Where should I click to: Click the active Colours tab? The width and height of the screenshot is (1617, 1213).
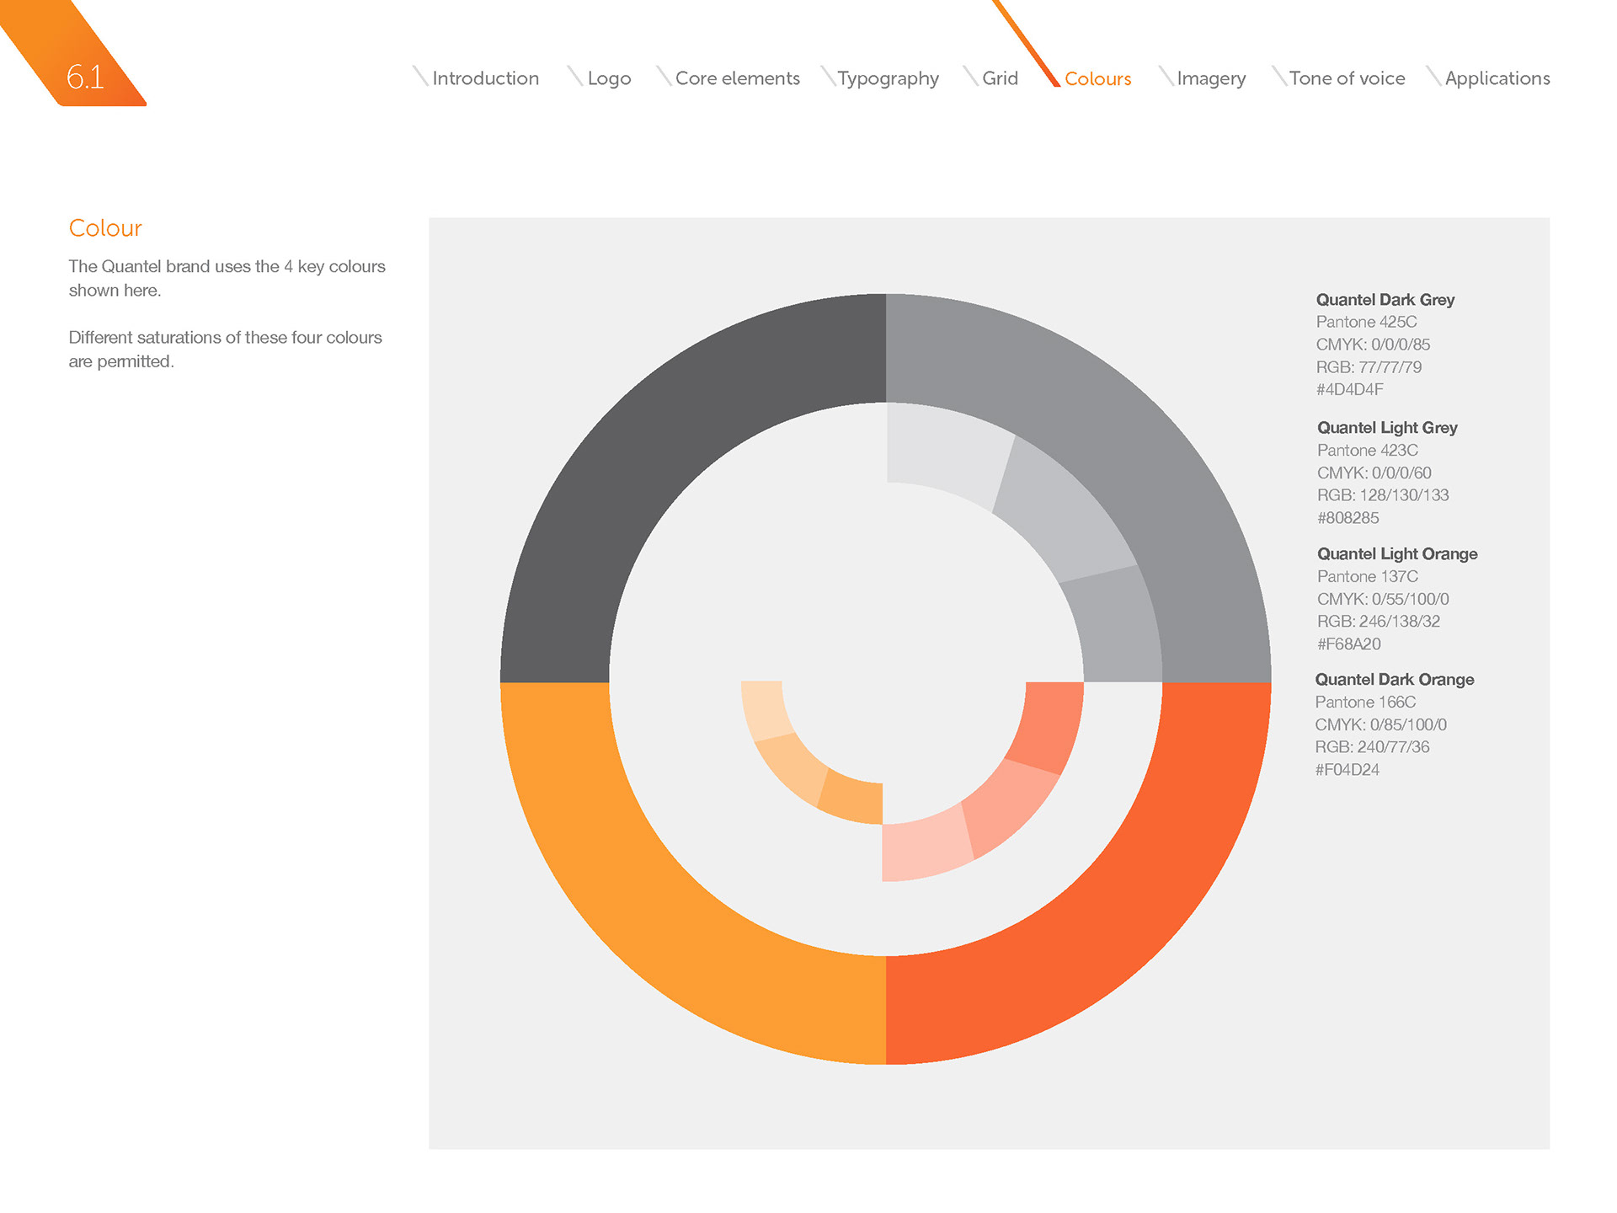[1097, 78]
